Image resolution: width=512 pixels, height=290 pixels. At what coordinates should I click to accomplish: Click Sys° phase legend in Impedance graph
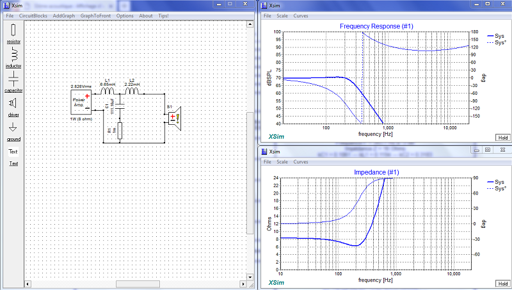[x=497, y=188]
